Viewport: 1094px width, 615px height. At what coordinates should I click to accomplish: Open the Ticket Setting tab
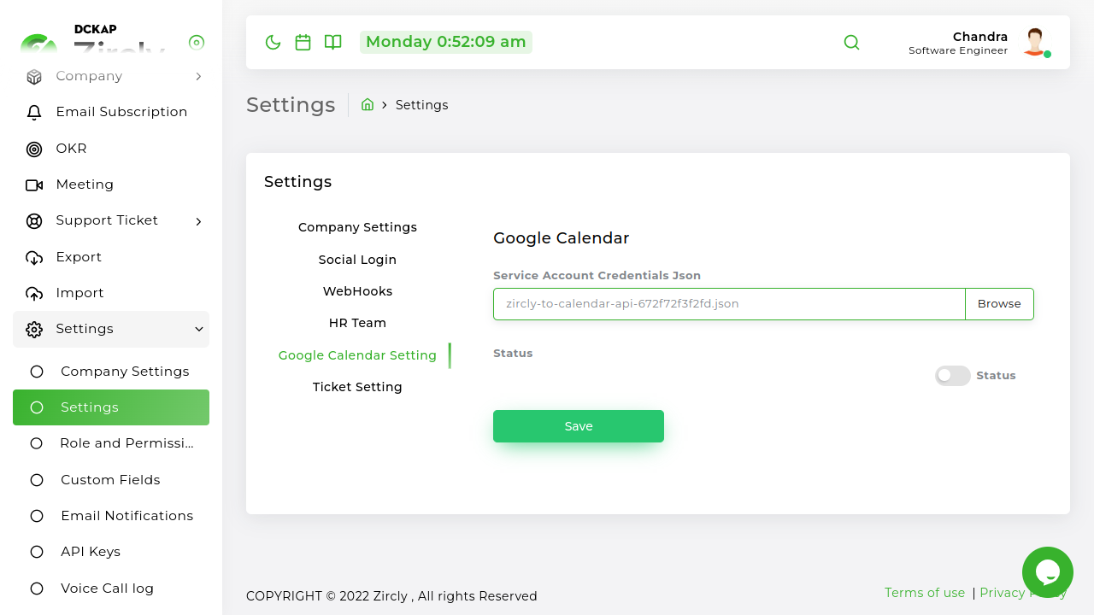[357, 387]
